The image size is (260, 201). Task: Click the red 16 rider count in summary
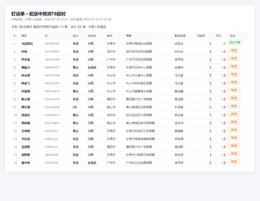(x=20, y=27)
